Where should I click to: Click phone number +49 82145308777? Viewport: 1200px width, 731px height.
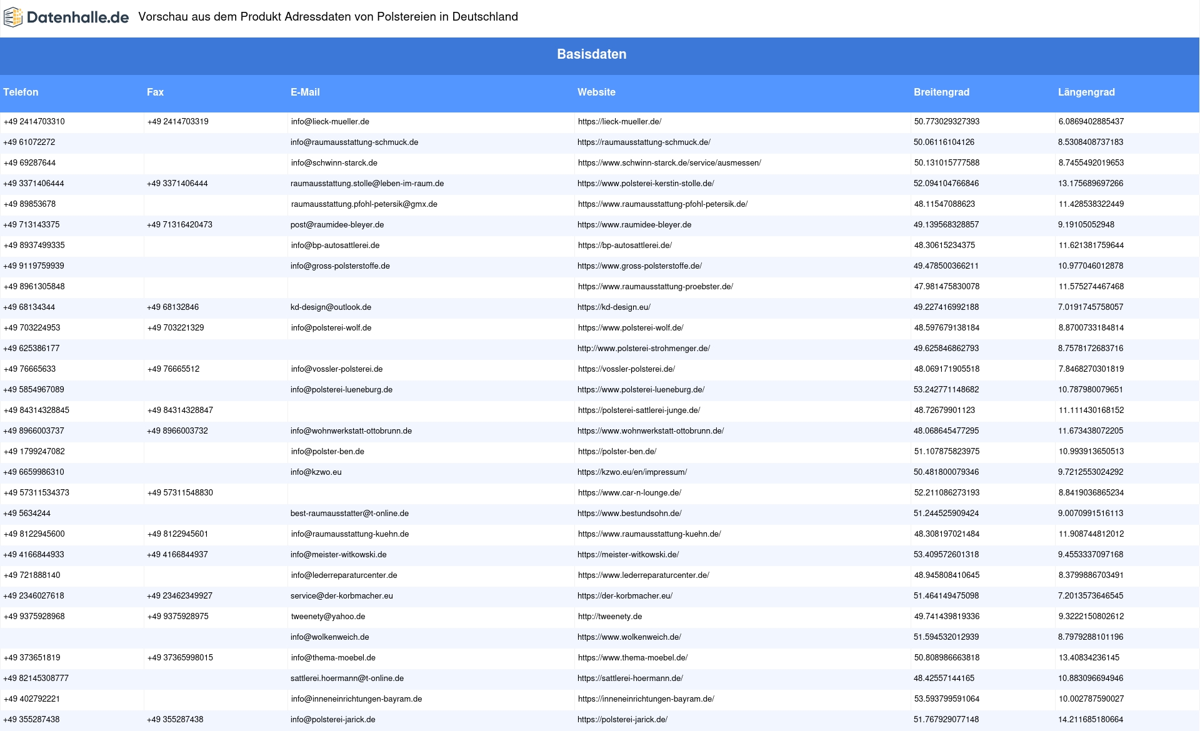point(36,679)
